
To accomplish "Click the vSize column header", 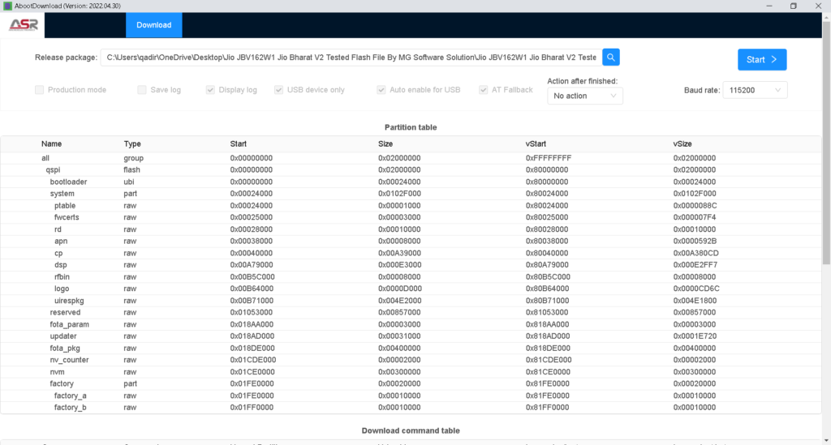I will (682, 143).
